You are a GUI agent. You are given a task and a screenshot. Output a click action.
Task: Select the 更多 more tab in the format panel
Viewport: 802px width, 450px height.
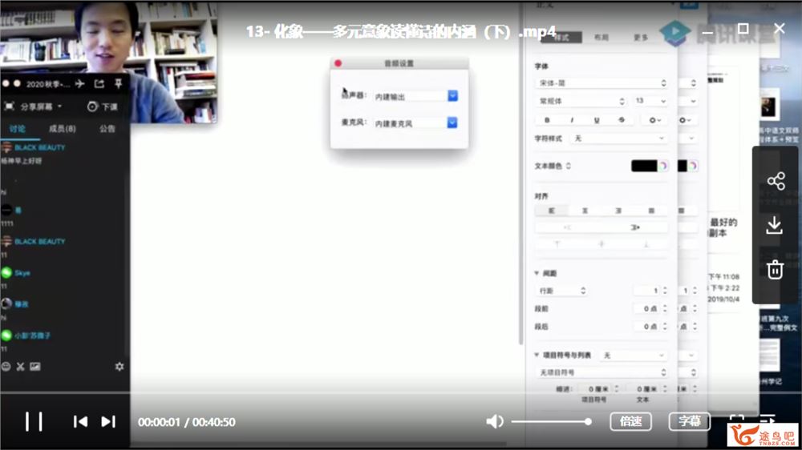[x=641, y=38]
